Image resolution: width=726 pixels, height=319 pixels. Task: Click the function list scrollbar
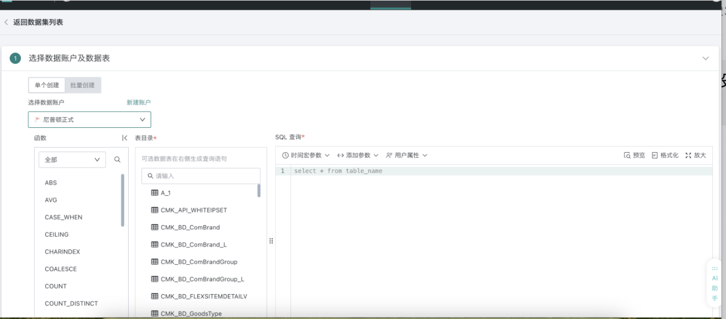tap(123, 200)
